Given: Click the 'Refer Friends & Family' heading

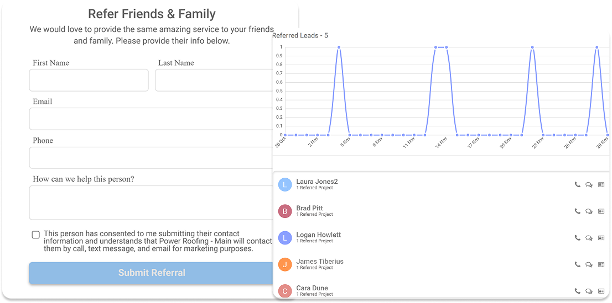Looking at the screenshot, I should [152, 14].
